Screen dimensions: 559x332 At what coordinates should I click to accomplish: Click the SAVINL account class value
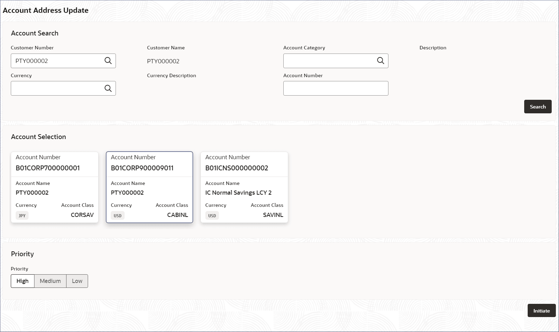pos(273,215)
